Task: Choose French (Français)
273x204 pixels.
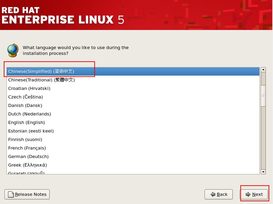Action: (x=133, y=148)
